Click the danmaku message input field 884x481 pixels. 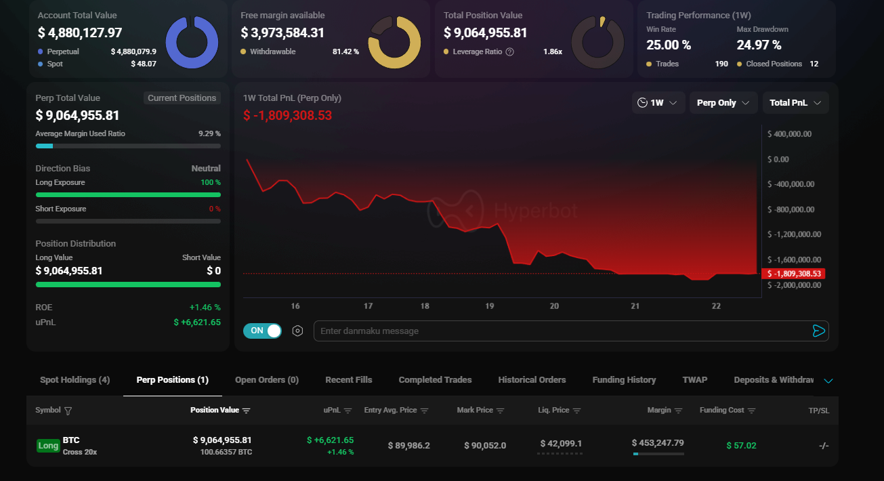pyautogui.click(x=561, y=331)
